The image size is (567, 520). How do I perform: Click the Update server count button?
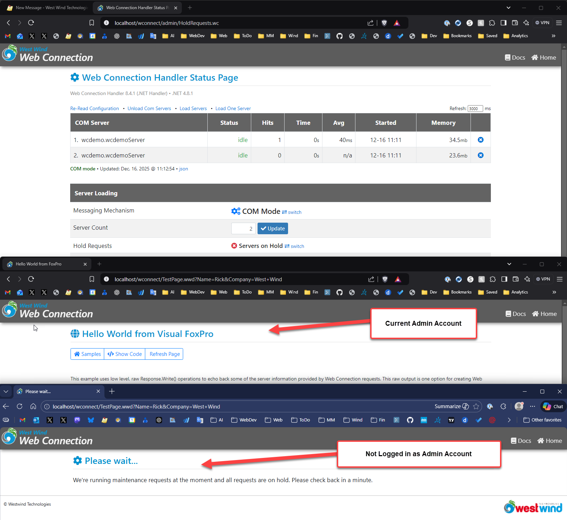coord(273,229)
